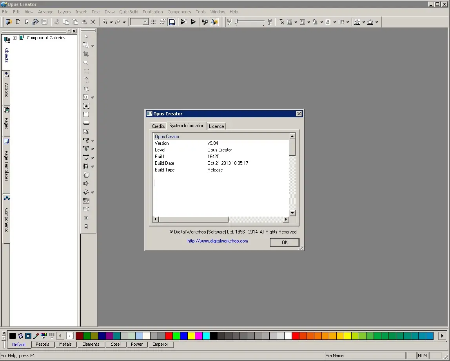The width and height of the screenshot is (450, 361).
Task: Click the swap colors arrows icon
Action: (20, 336)
